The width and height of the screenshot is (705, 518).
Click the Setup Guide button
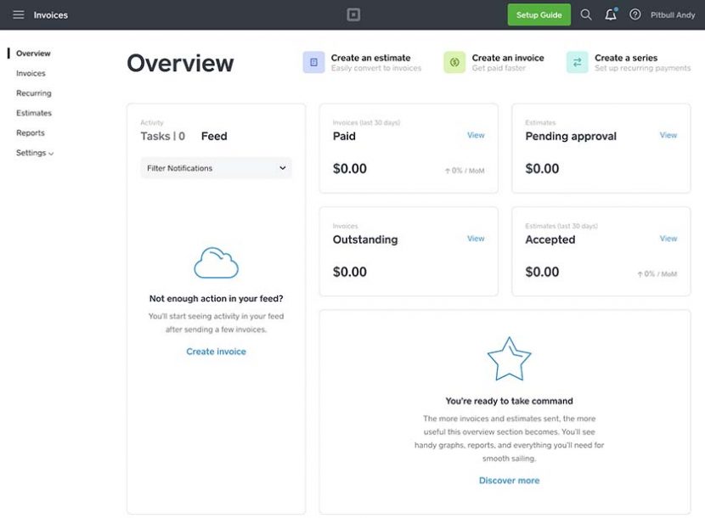[x=539, y=14]
